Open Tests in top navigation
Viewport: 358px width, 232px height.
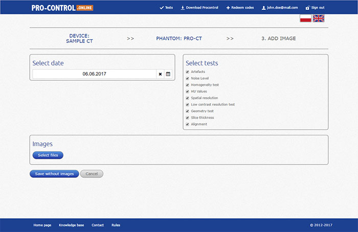[x=166, y=8]
